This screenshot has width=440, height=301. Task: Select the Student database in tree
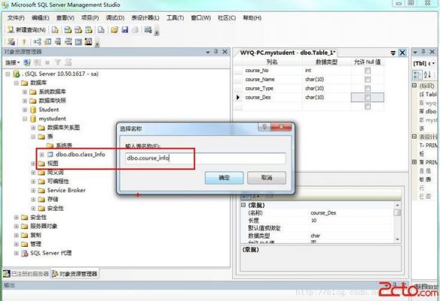(x=49, y=110)
